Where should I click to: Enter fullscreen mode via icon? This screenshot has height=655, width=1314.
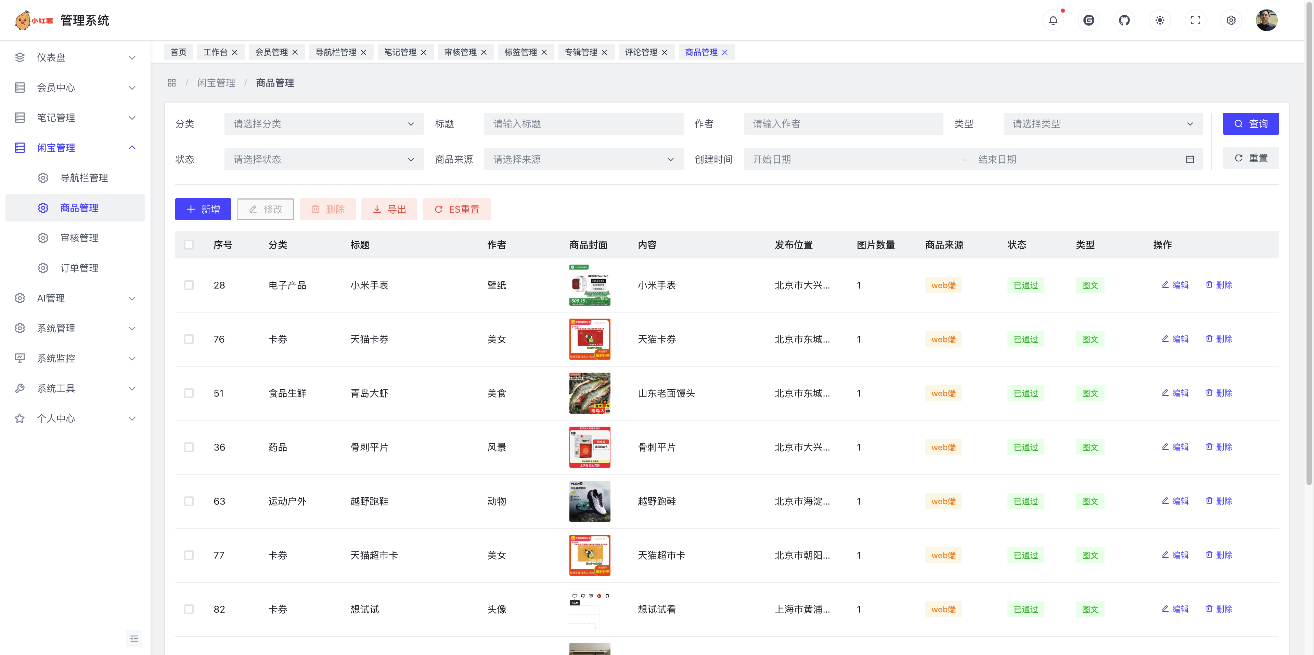click(1195, 21)
